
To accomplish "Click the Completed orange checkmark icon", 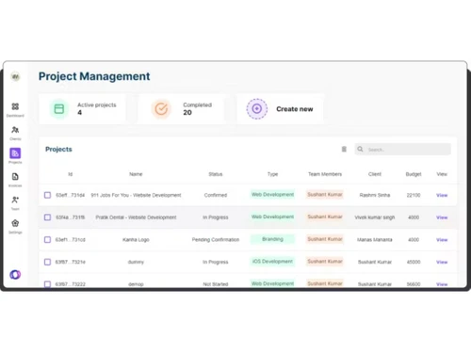I will click(161, 109).
